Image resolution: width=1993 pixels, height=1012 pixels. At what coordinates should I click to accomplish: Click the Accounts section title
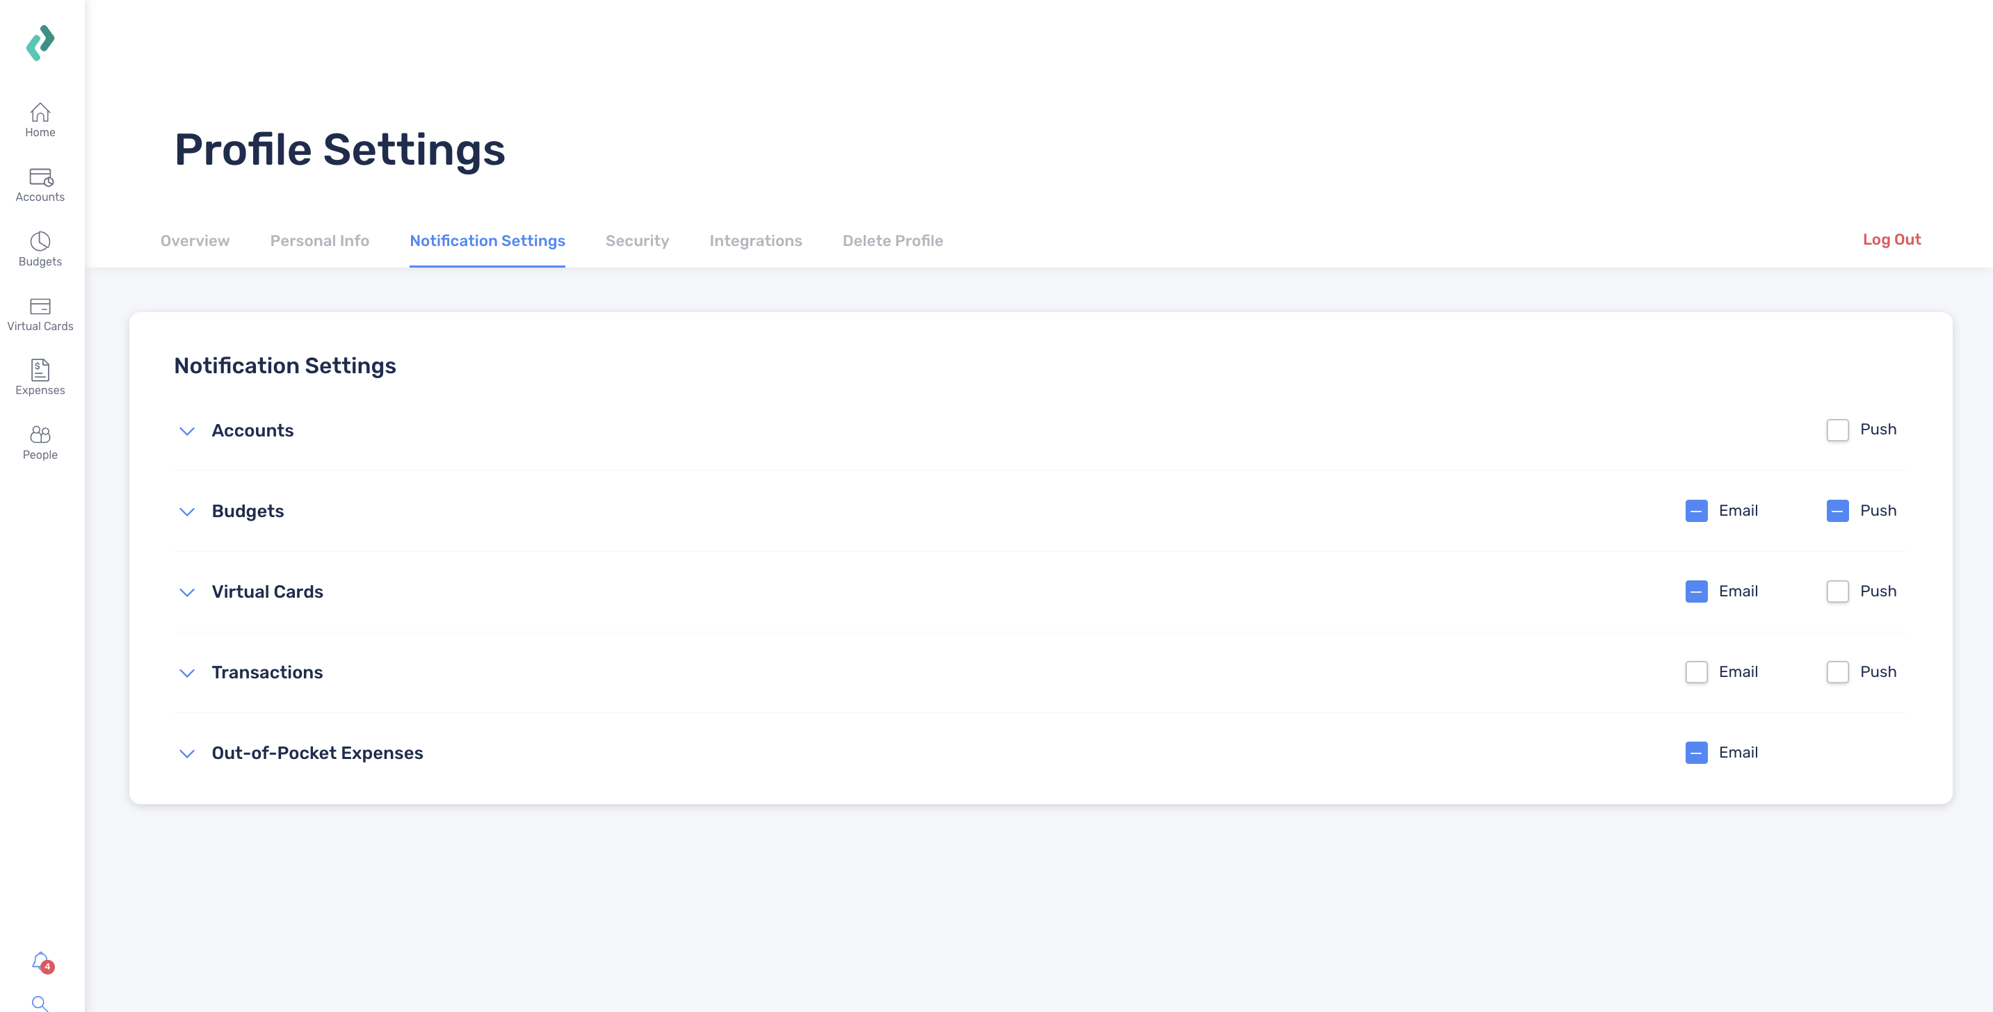coord(252,431)
